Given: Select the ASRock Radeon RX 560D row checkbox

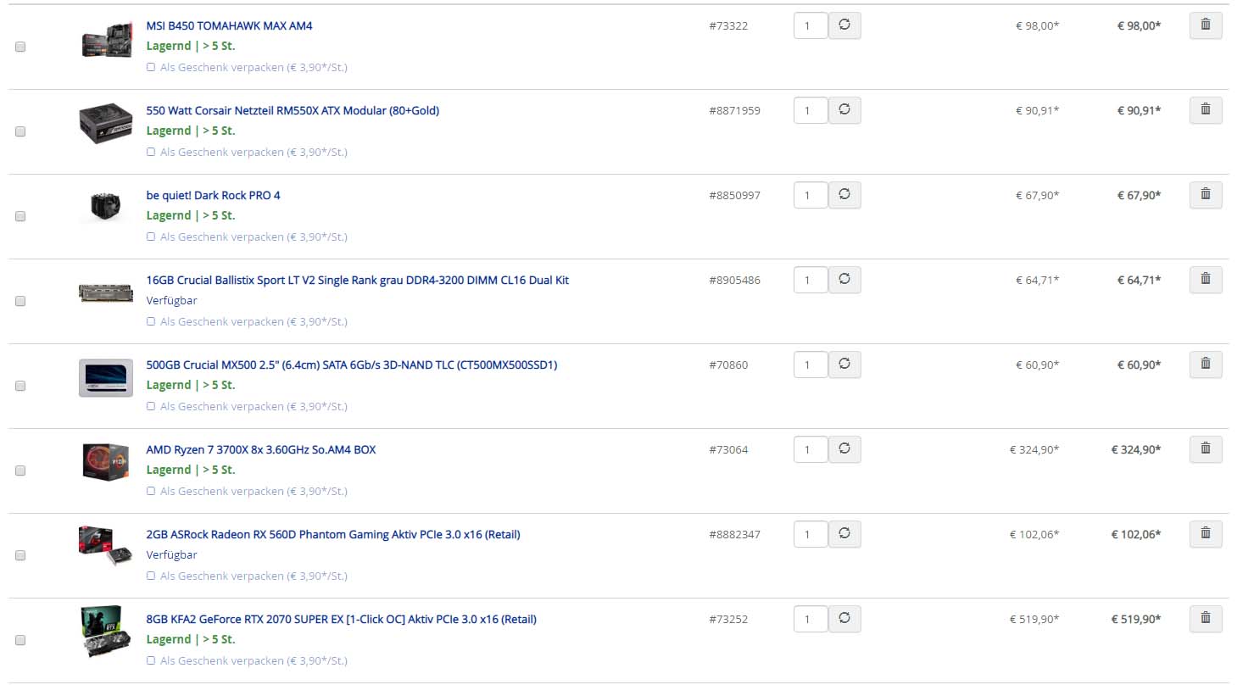Looking at the screenshot, I should coord(20,555).
